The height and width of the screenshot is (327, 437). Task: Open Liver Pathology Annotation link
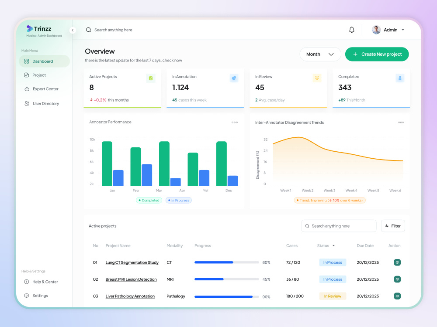click(130, 296)
